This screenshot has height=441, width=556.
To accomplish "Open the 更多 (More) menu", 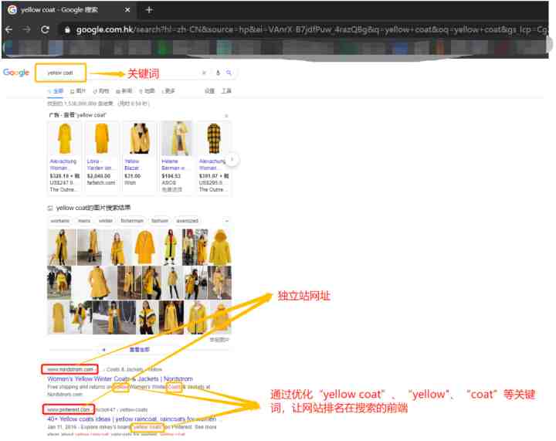I will coord(168,91).
